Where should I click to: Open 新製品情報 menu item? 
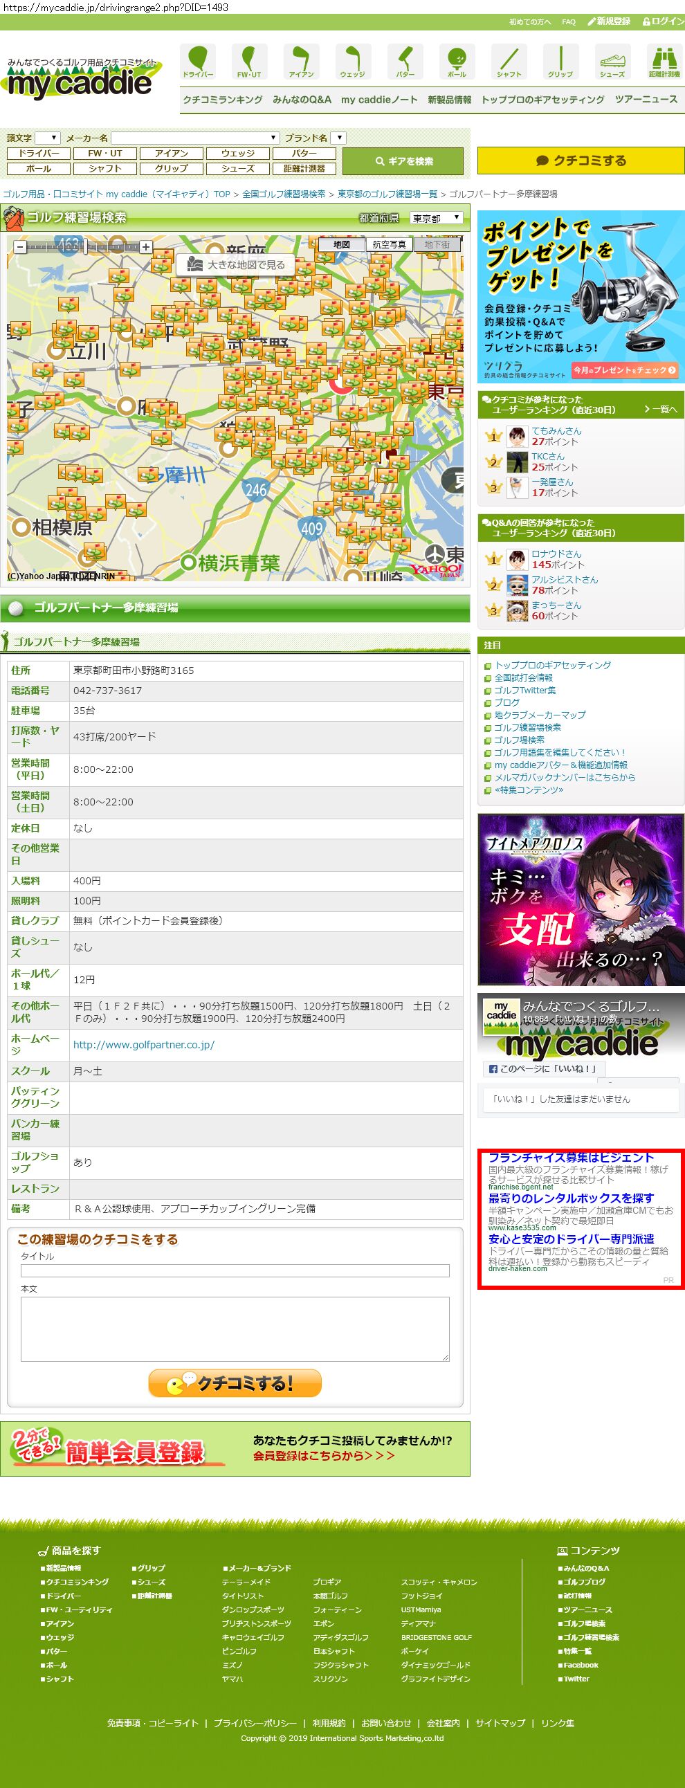tap(450, 100)
